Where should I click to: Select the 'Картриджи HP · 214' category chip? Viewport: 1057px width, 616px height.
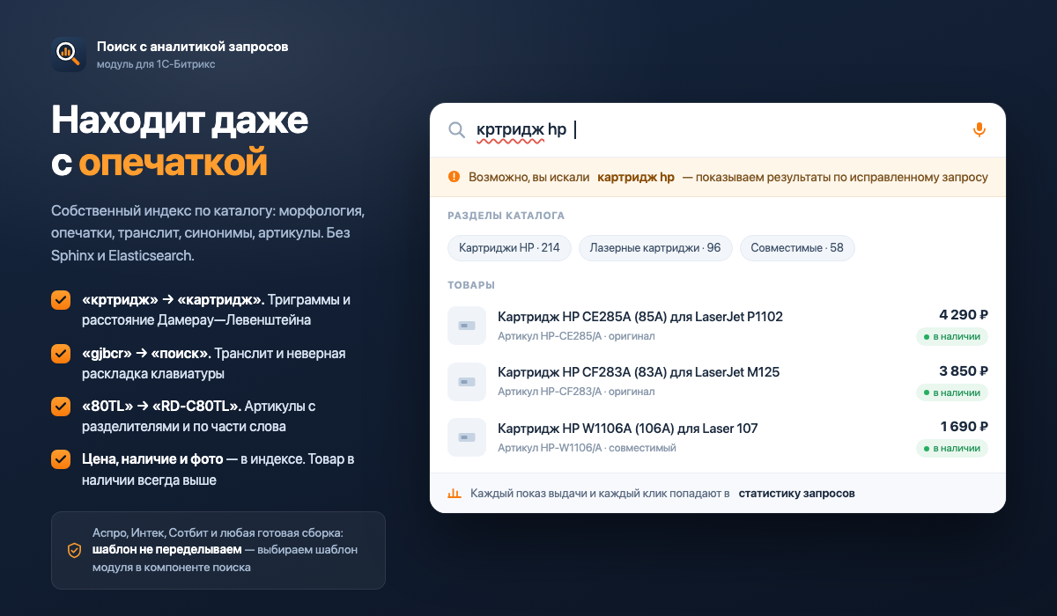[509, 248]
